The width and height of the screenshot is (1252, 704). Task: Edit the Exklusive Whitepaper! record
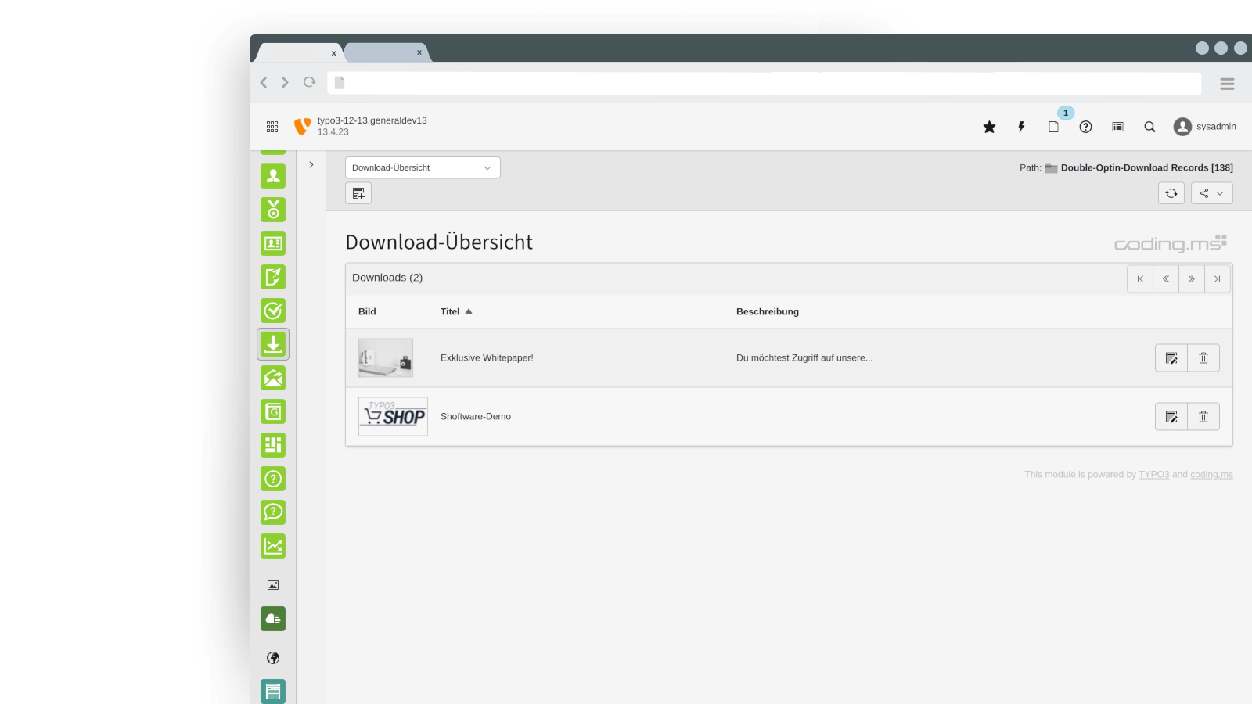click(1171, 358)
